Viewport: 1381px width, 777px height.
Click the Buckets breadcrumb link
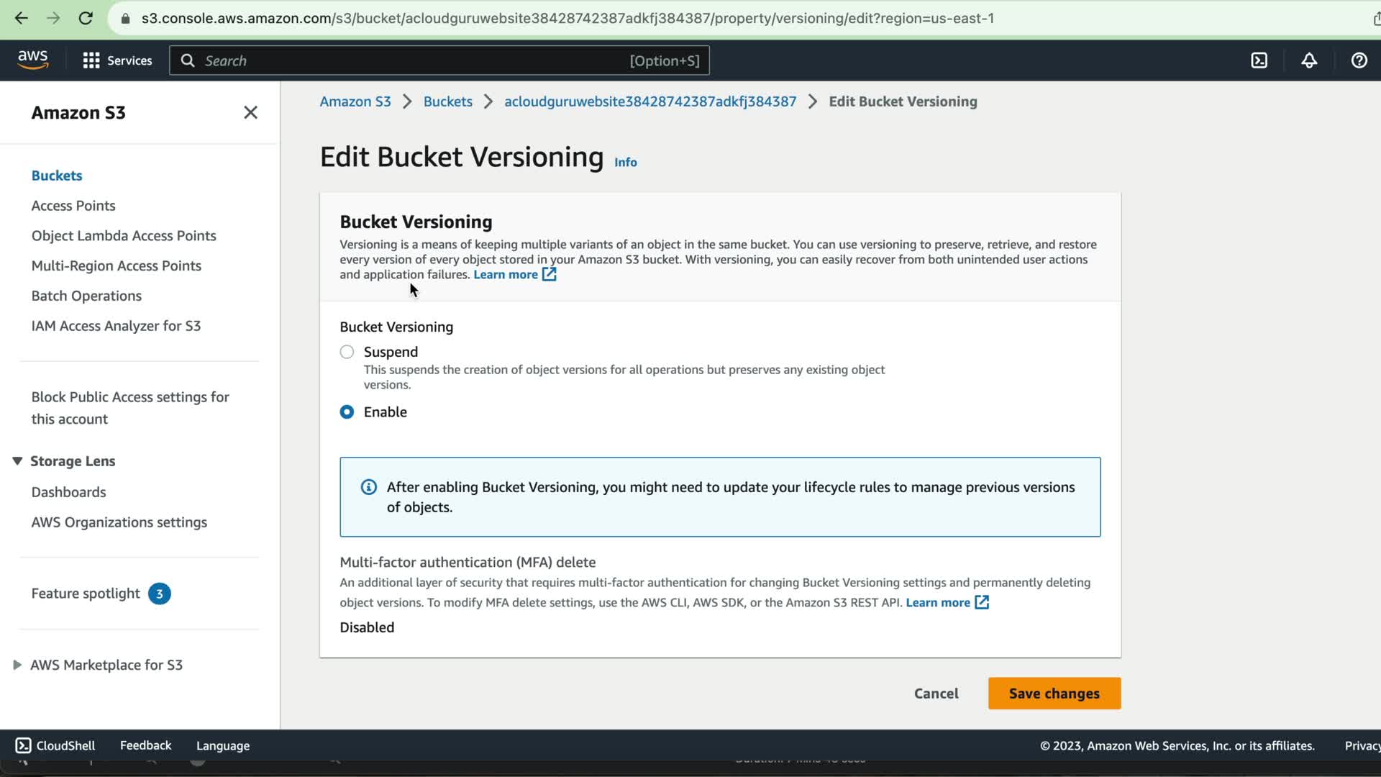[447, 101]
